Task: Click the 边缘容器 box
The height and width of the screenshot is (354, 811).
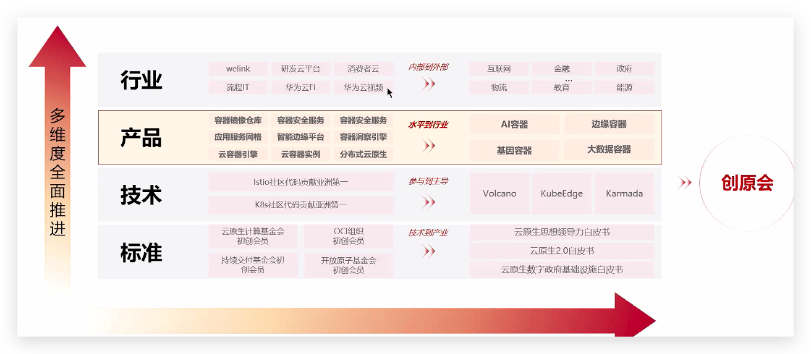Action: [609, 124]
